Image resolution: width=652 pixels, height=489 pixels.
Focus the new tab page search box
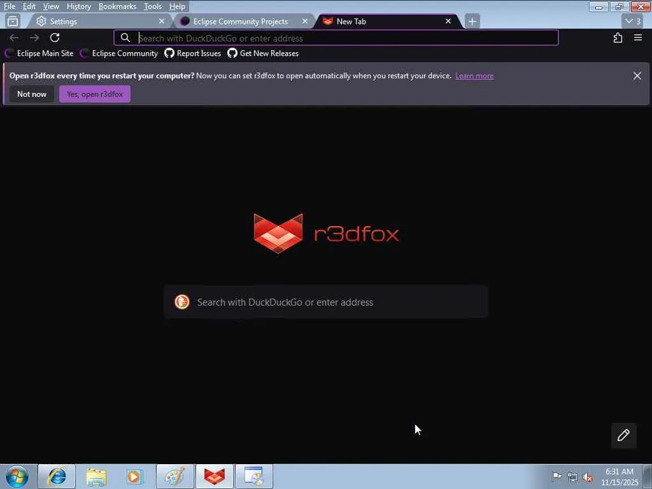pyautogui.click(x=325, y=302)
